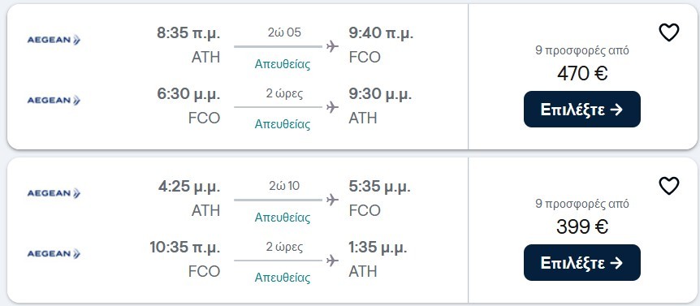Click airplane icon on 6:30 μ.μ. return line
This screenshot has width=700, height=306.
click(x=332, y=107)
